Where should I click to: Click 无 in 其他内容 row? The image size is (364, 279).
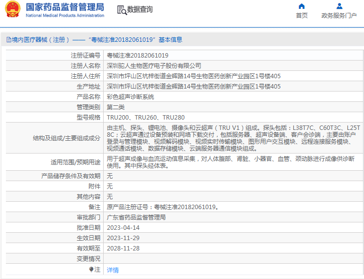[110, 197]
